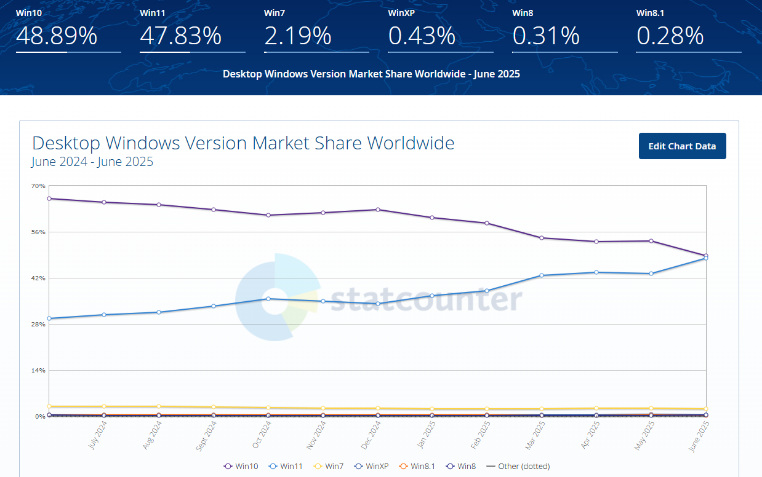Select the Win11 data point for Oct 2024
The height and width of the screenshot is (477, 762).
(268, 299)
